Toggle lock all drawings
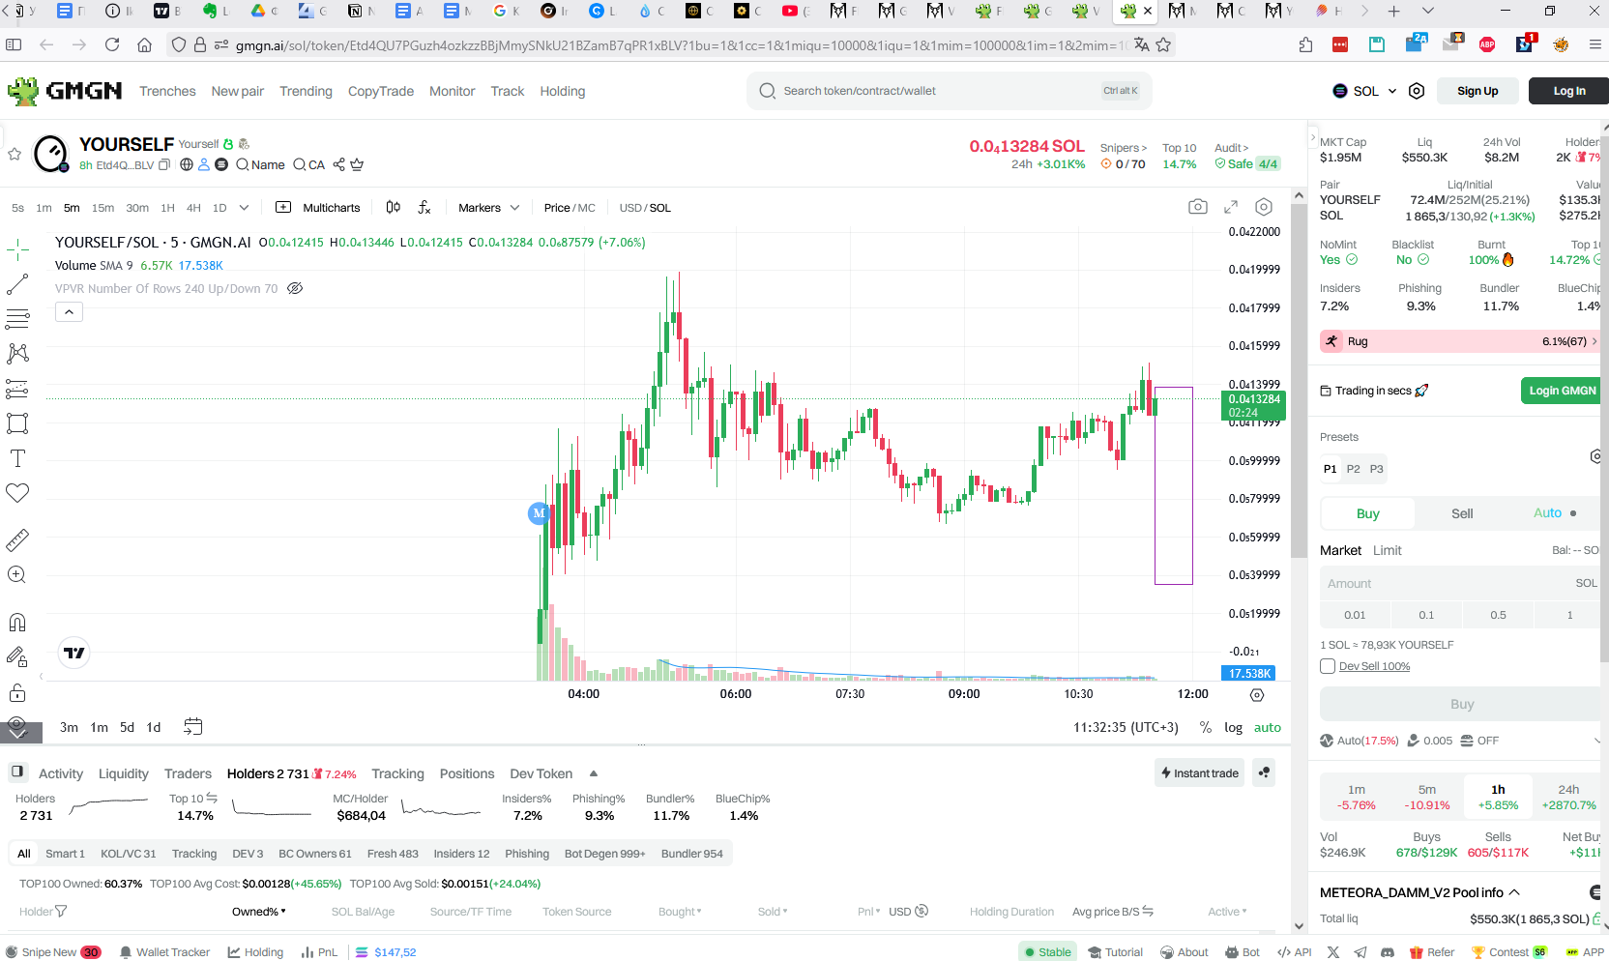 (17, 692)
